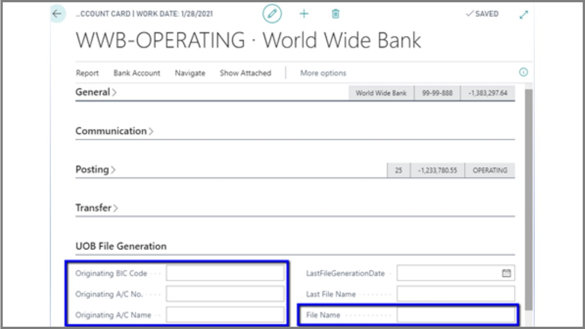Click More options
The image size is (585, 329).
point(323,73)
